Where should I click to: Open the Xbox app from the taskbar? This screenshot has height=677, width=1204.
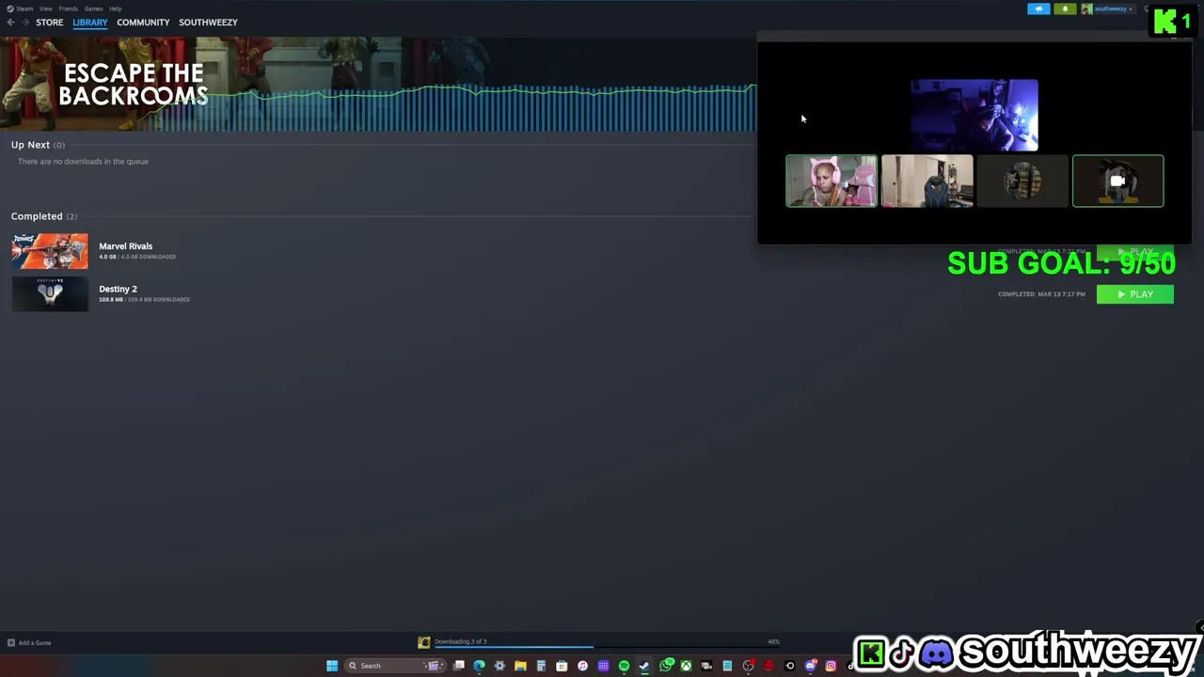687,666
